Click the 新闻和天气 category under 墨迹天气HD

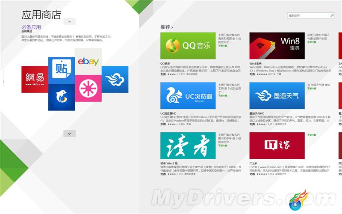[281, 124]
